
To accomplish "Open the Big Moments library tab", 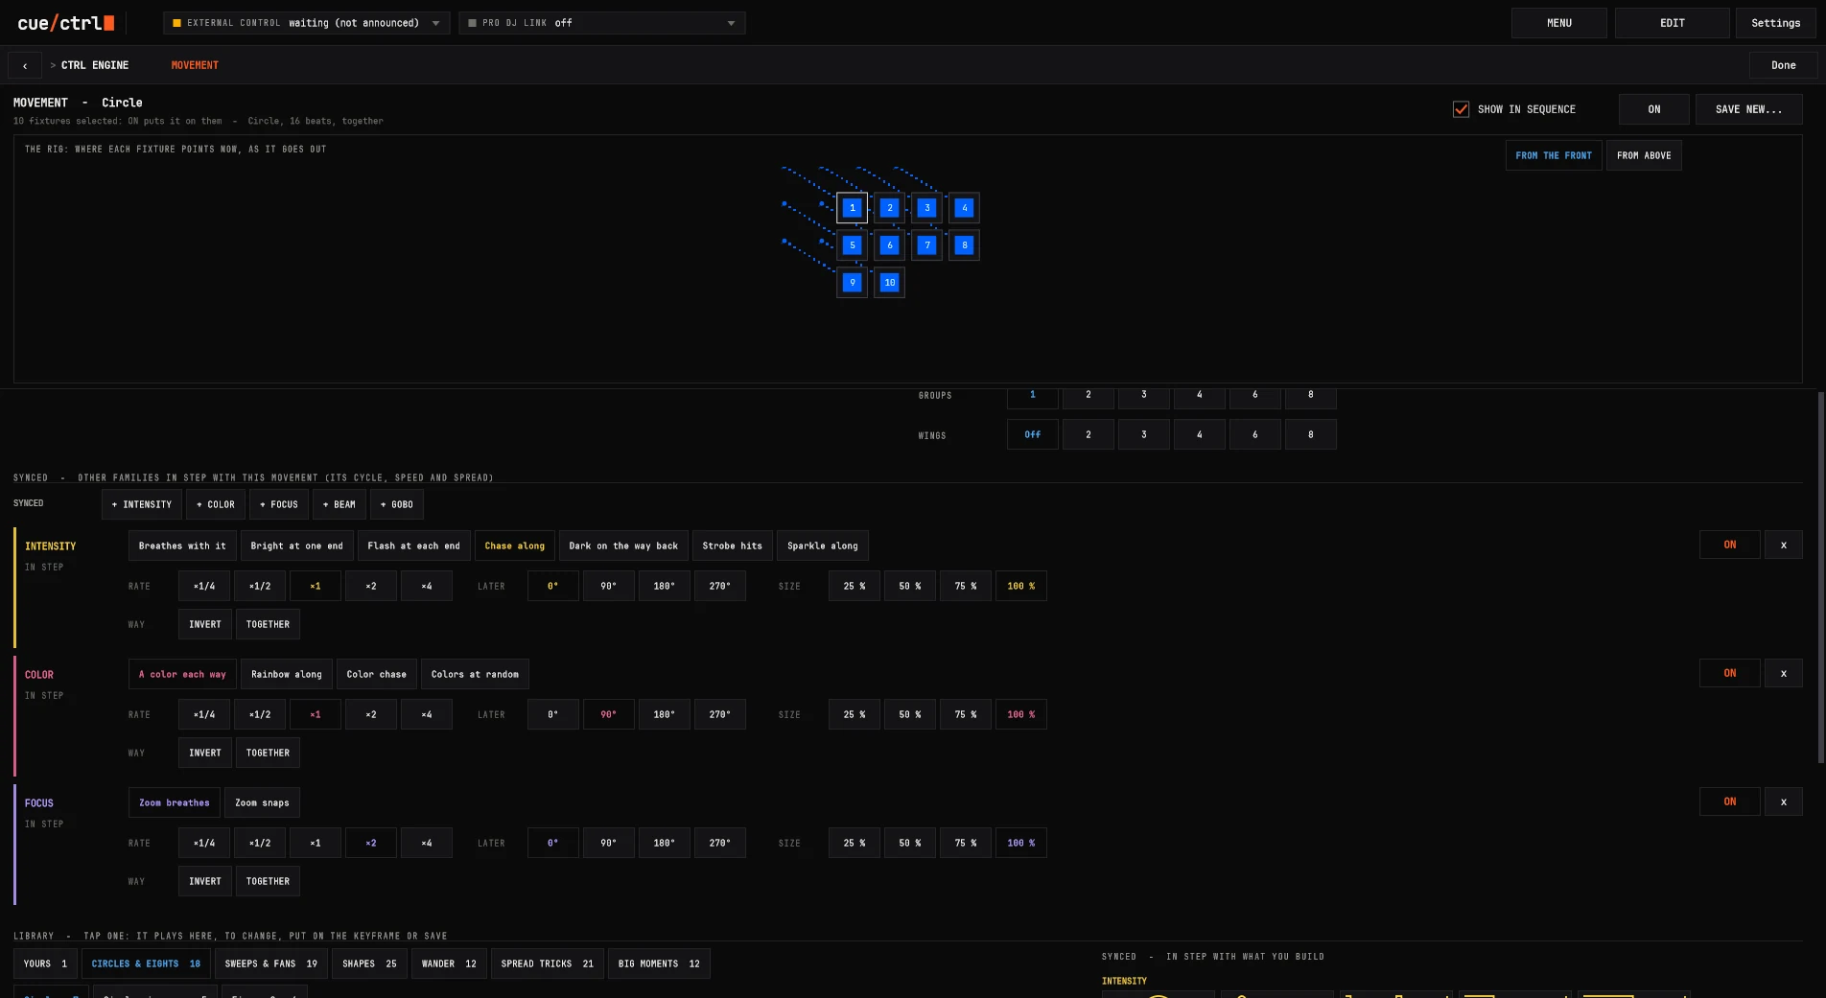I will pyautogui.click(x=659, y=963).
